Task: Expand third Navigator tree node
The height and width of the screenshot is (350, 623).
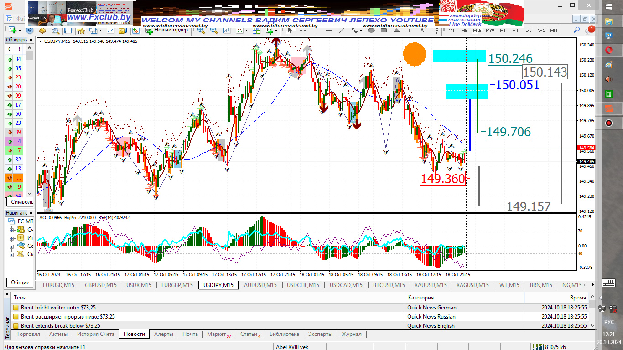Action: click(x=12, y=246)
